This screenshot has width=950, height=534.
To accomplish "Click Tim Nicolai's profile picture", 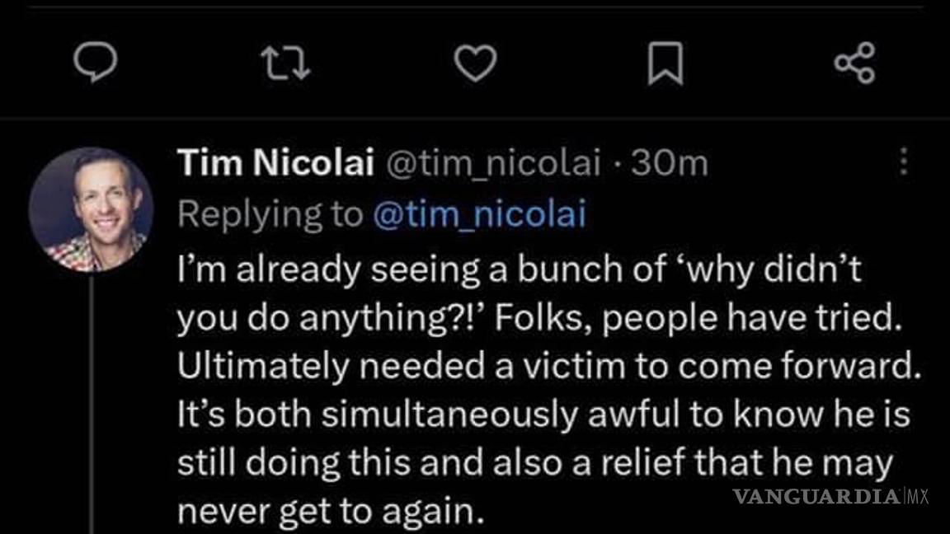I will (91, 208).
